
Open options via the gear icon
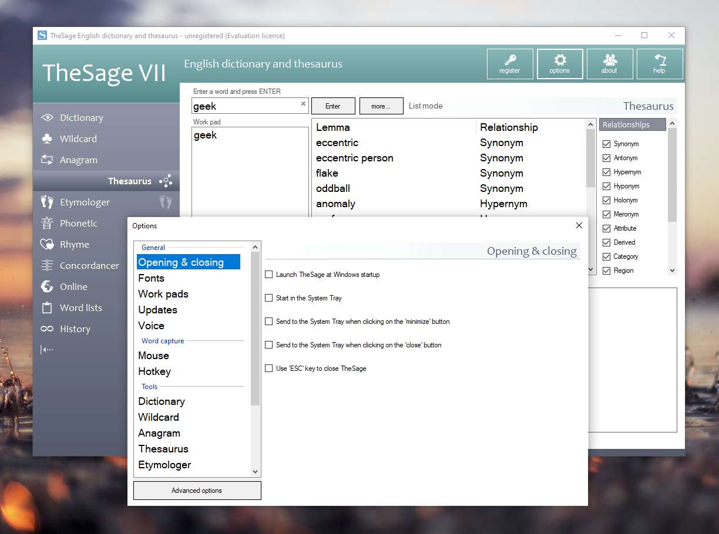560,64
